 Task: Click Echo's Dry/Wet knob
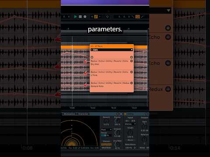(x=117, y=145)
